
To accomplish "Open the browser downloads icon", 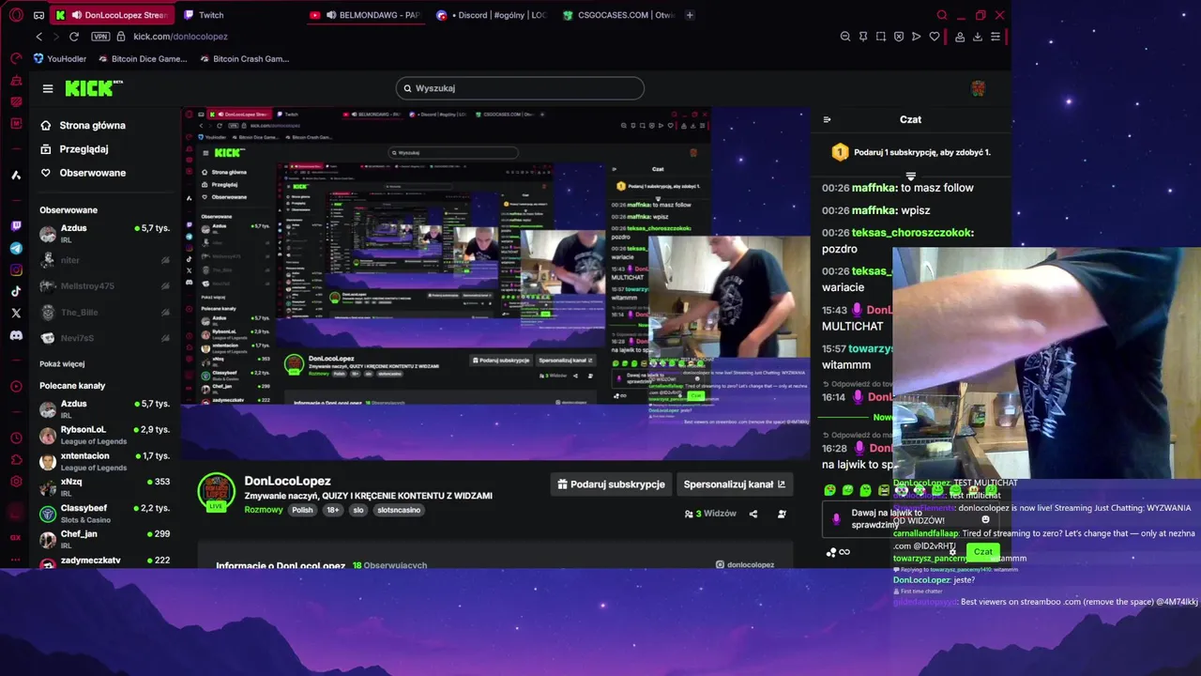I will point(978,37).
